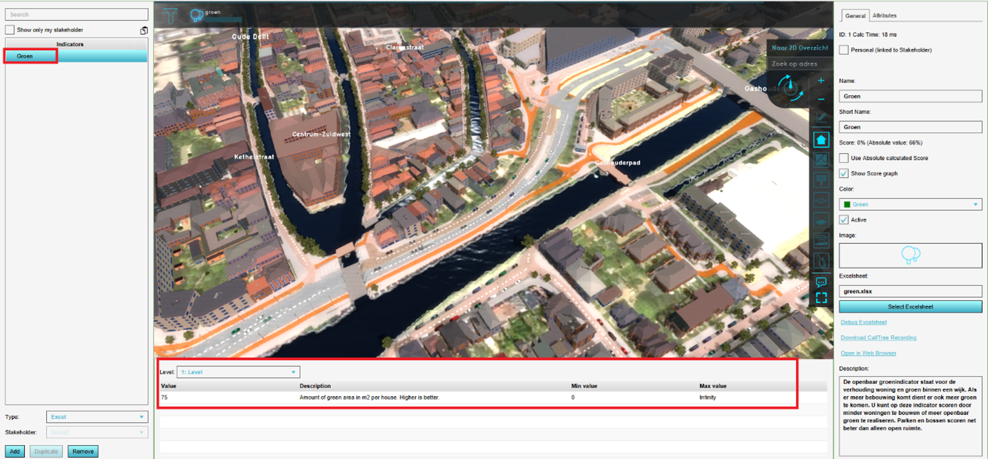
Task: Click the Select Excelsheet button
Action: click(x=910, y=306)
